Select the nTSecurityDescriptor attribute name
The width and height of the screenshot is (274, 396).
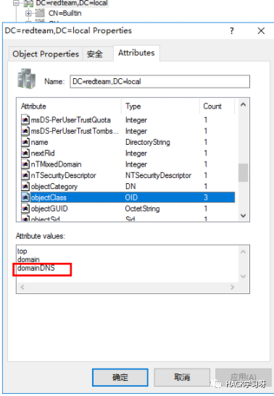pyautogui.click(x=64, y=175)
